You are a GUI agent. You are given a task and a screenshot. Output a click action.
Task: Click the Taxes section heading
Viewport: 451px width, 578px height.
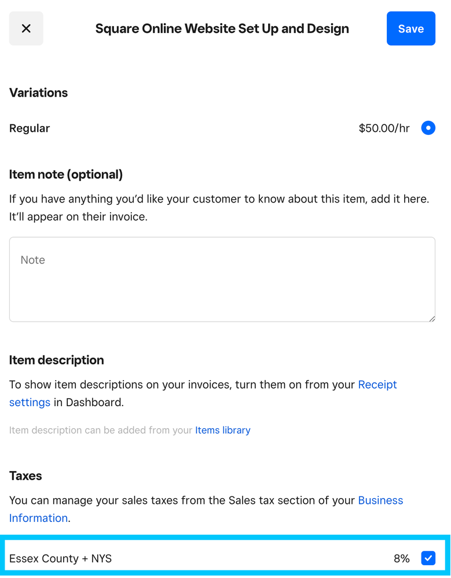[25, 476]
